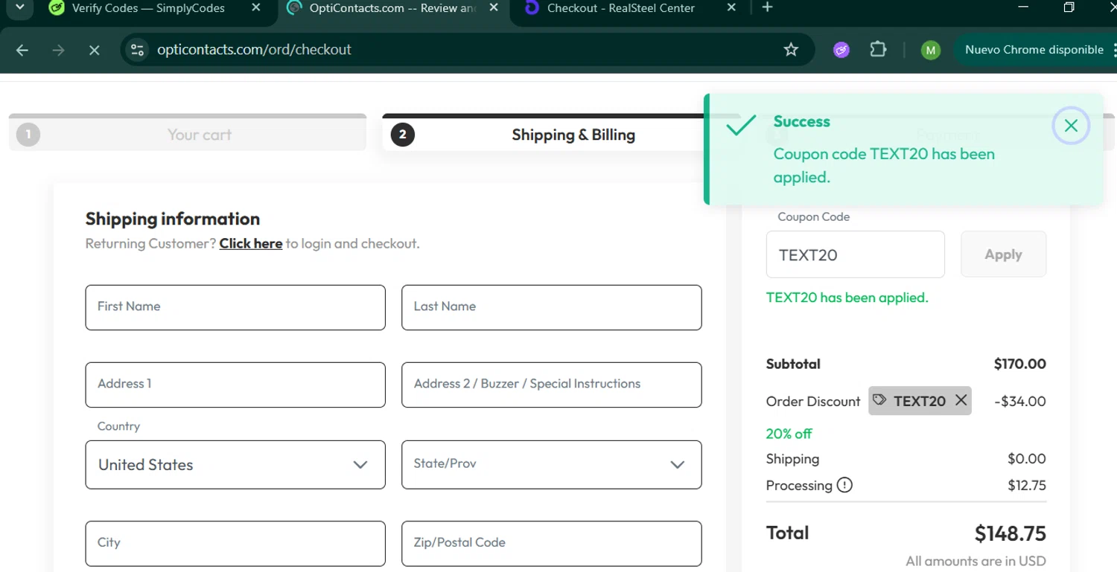1117x572 pixels.
Task: Open the Country dropdown
Action: pyautogui.click(x=235, y=465)
